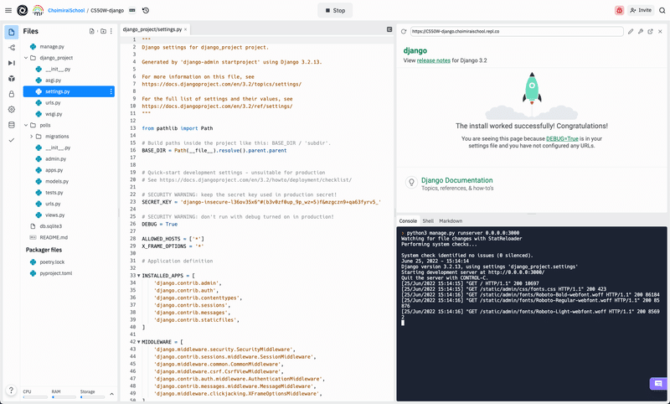670x404 pixels.
Task: Open preview in a new tab
Action: point(651,32)
